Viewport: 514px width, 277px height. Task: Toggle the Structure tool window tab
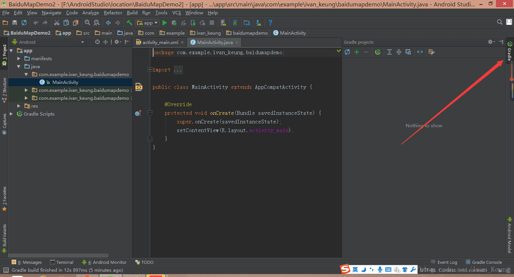pos(4,90)
